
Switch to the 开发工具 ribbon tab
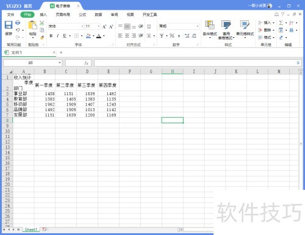(149, 15)
